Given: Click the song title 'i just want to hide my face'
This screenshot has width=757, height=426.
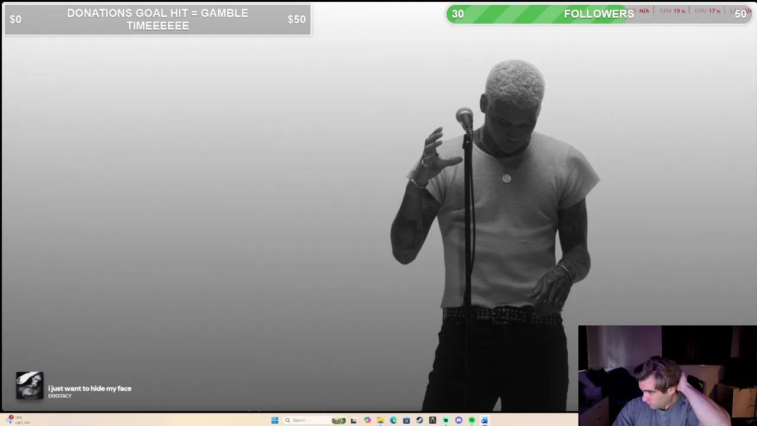Looking at the screenshot, I should (x=90, y=388).
